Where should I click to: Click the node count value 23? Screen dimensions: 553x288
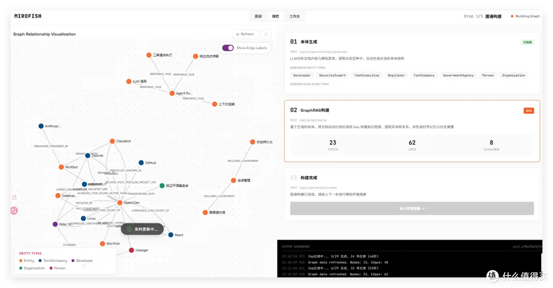(x=333, y=142)
